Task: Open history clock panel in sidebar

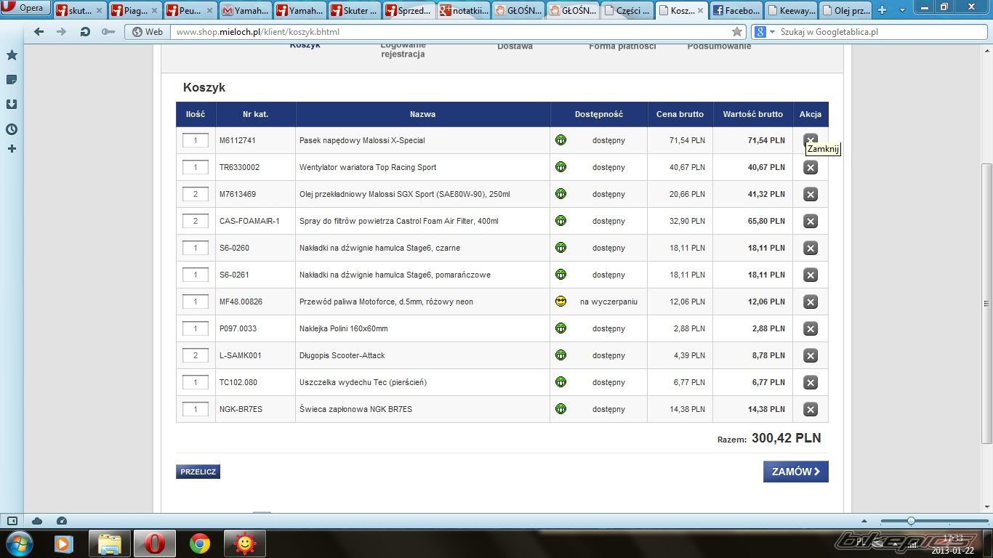Action: [x=12, y=129]
